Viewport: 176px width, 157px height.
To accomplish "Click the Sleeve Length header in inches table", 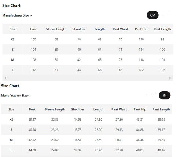I will (55, 109).
